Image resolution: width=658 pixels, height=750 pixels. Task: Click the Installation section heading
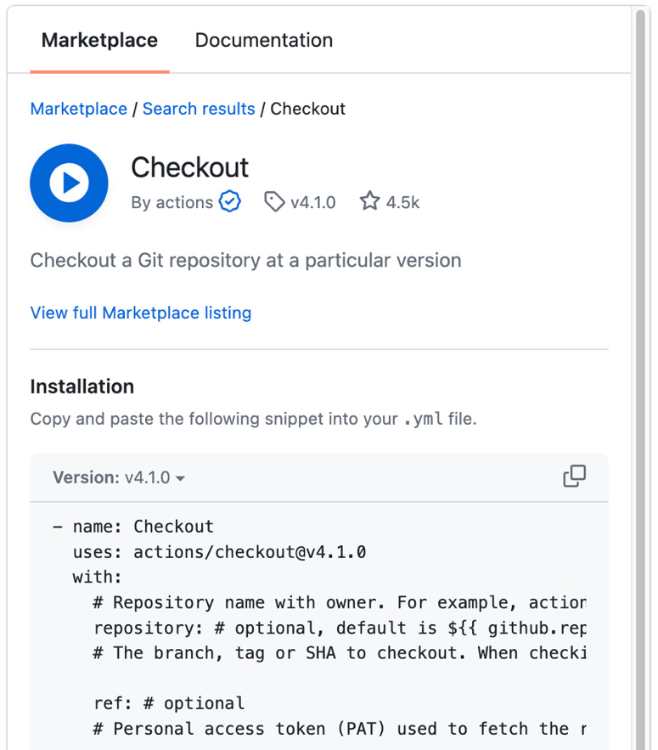pyautogui.click(x=82, y=386)
